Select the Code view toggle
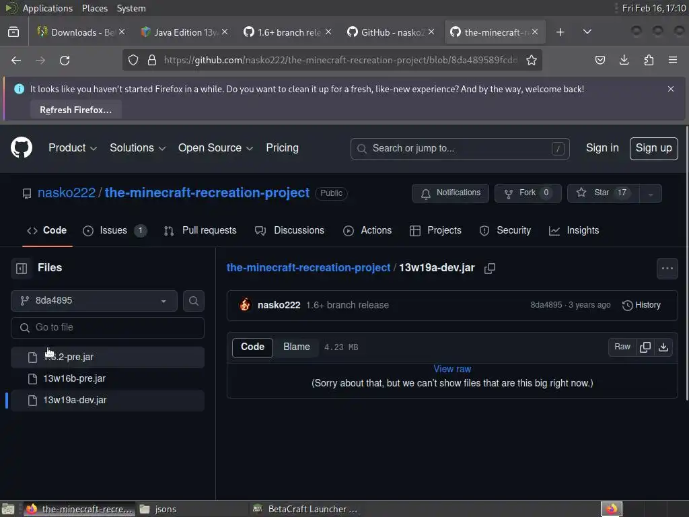Viewport: 689px width, 517px height. click(253, 347)
